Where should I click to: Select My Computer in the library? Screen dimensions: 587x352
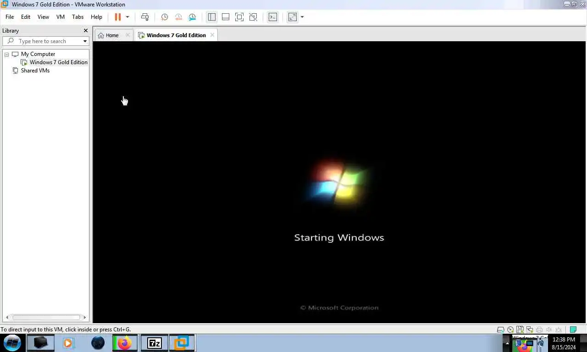click(x=38, y=54)
